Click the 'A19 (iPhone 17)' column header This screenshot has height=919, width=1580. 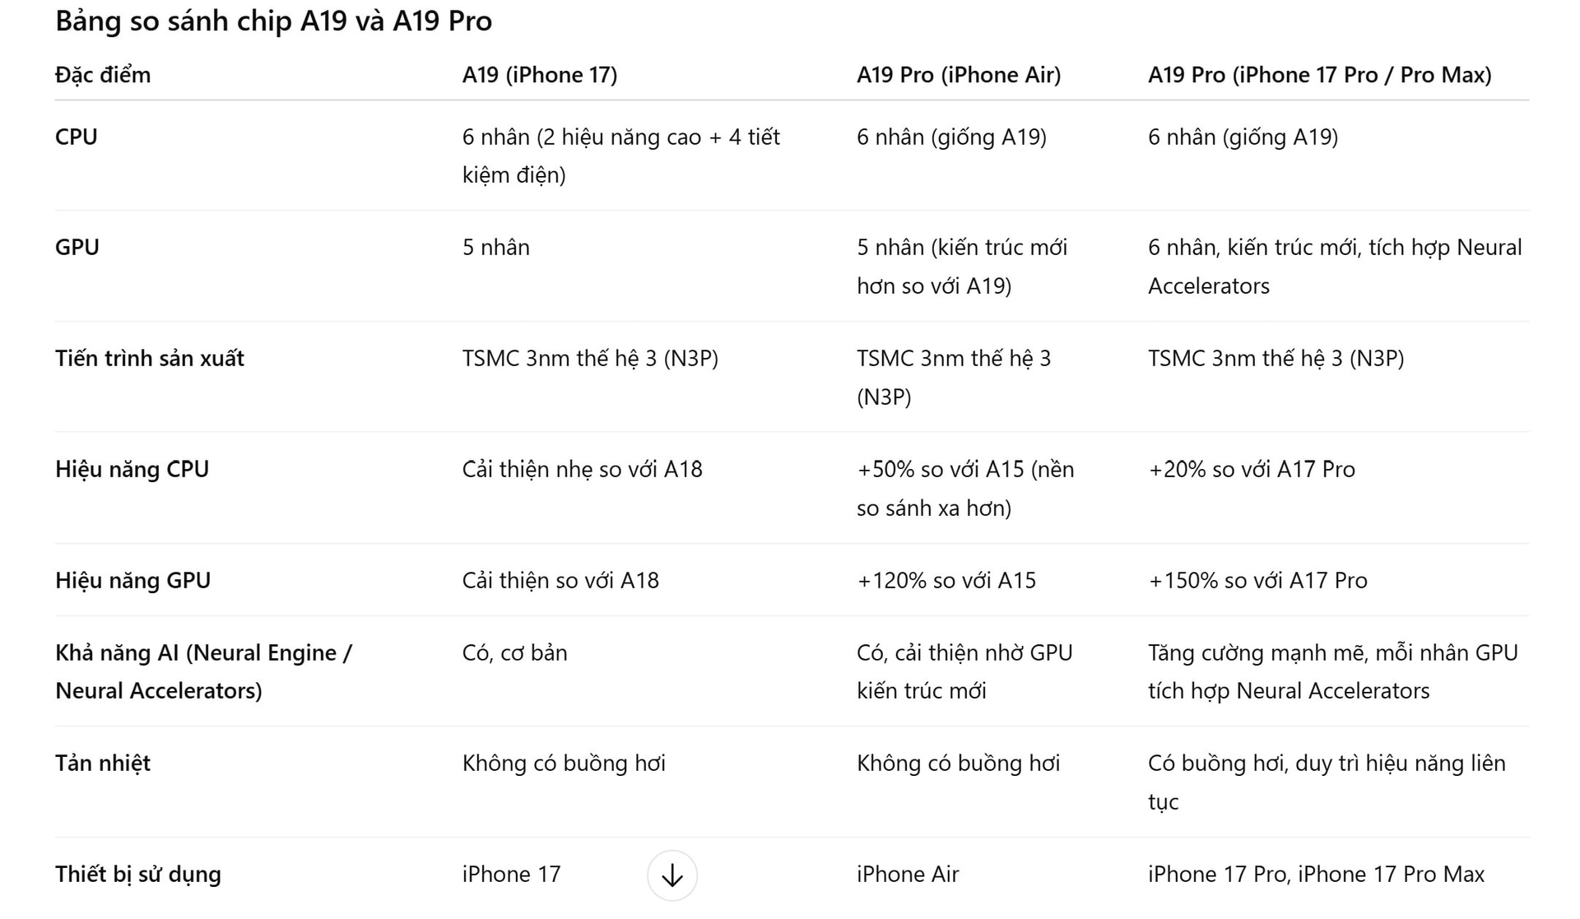tap(540, 75)
